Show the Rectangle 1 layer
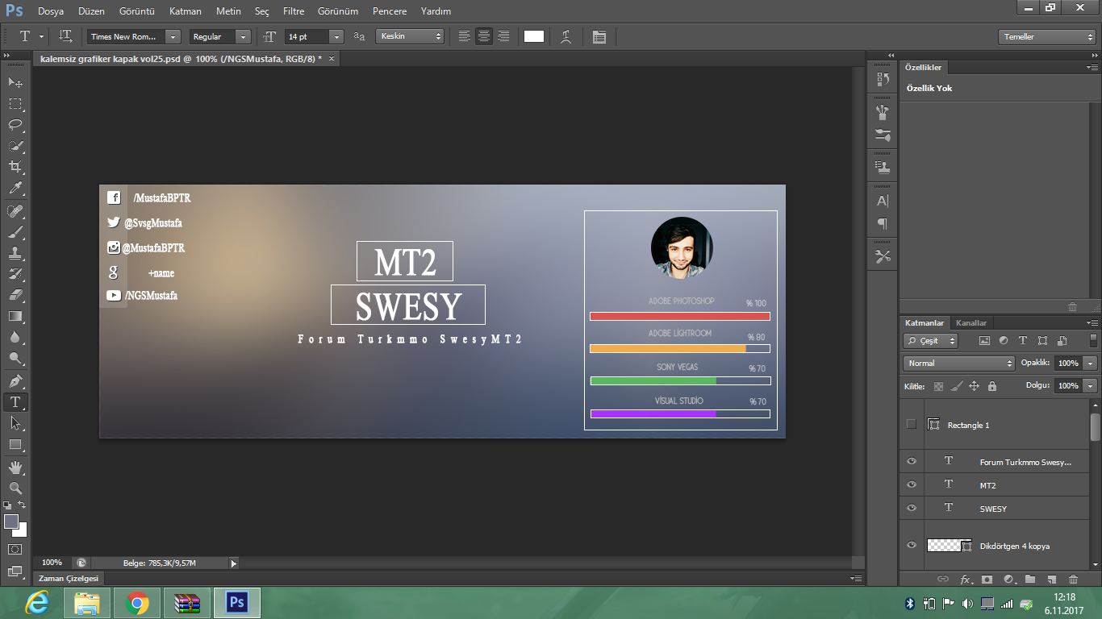This screenshot has width=1102, height=619. 912,424
